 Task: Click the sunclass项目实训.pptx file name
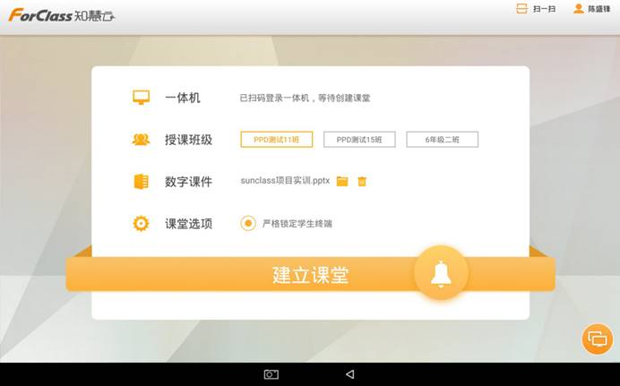[285, 181]
